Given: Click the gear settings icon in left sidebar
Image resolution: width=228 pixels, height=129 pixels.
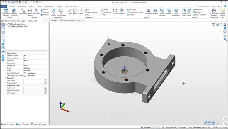Looking at the screenshot, I should [3, 44].
